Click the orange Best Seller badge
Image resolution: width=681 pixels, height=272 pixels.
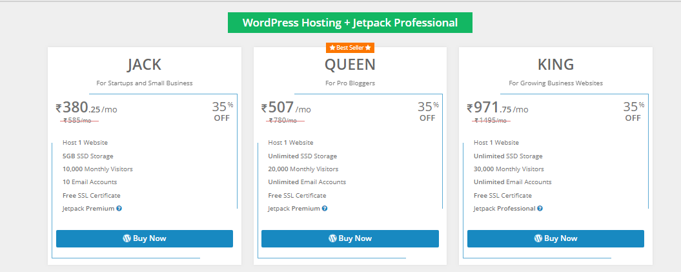[x=350, y=48]
